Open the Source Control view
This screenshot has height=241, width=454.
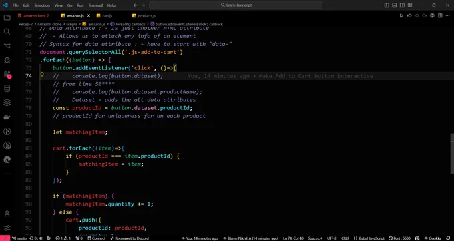tap(7, 46)
